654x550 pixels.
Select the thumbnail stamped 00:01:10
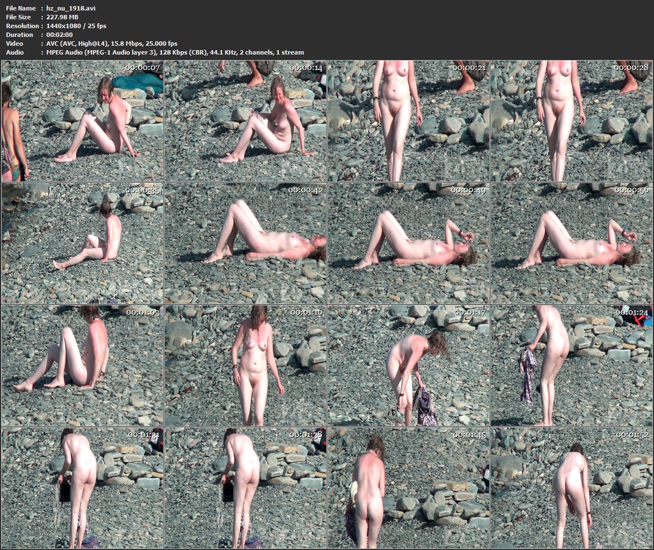(245, 365)
